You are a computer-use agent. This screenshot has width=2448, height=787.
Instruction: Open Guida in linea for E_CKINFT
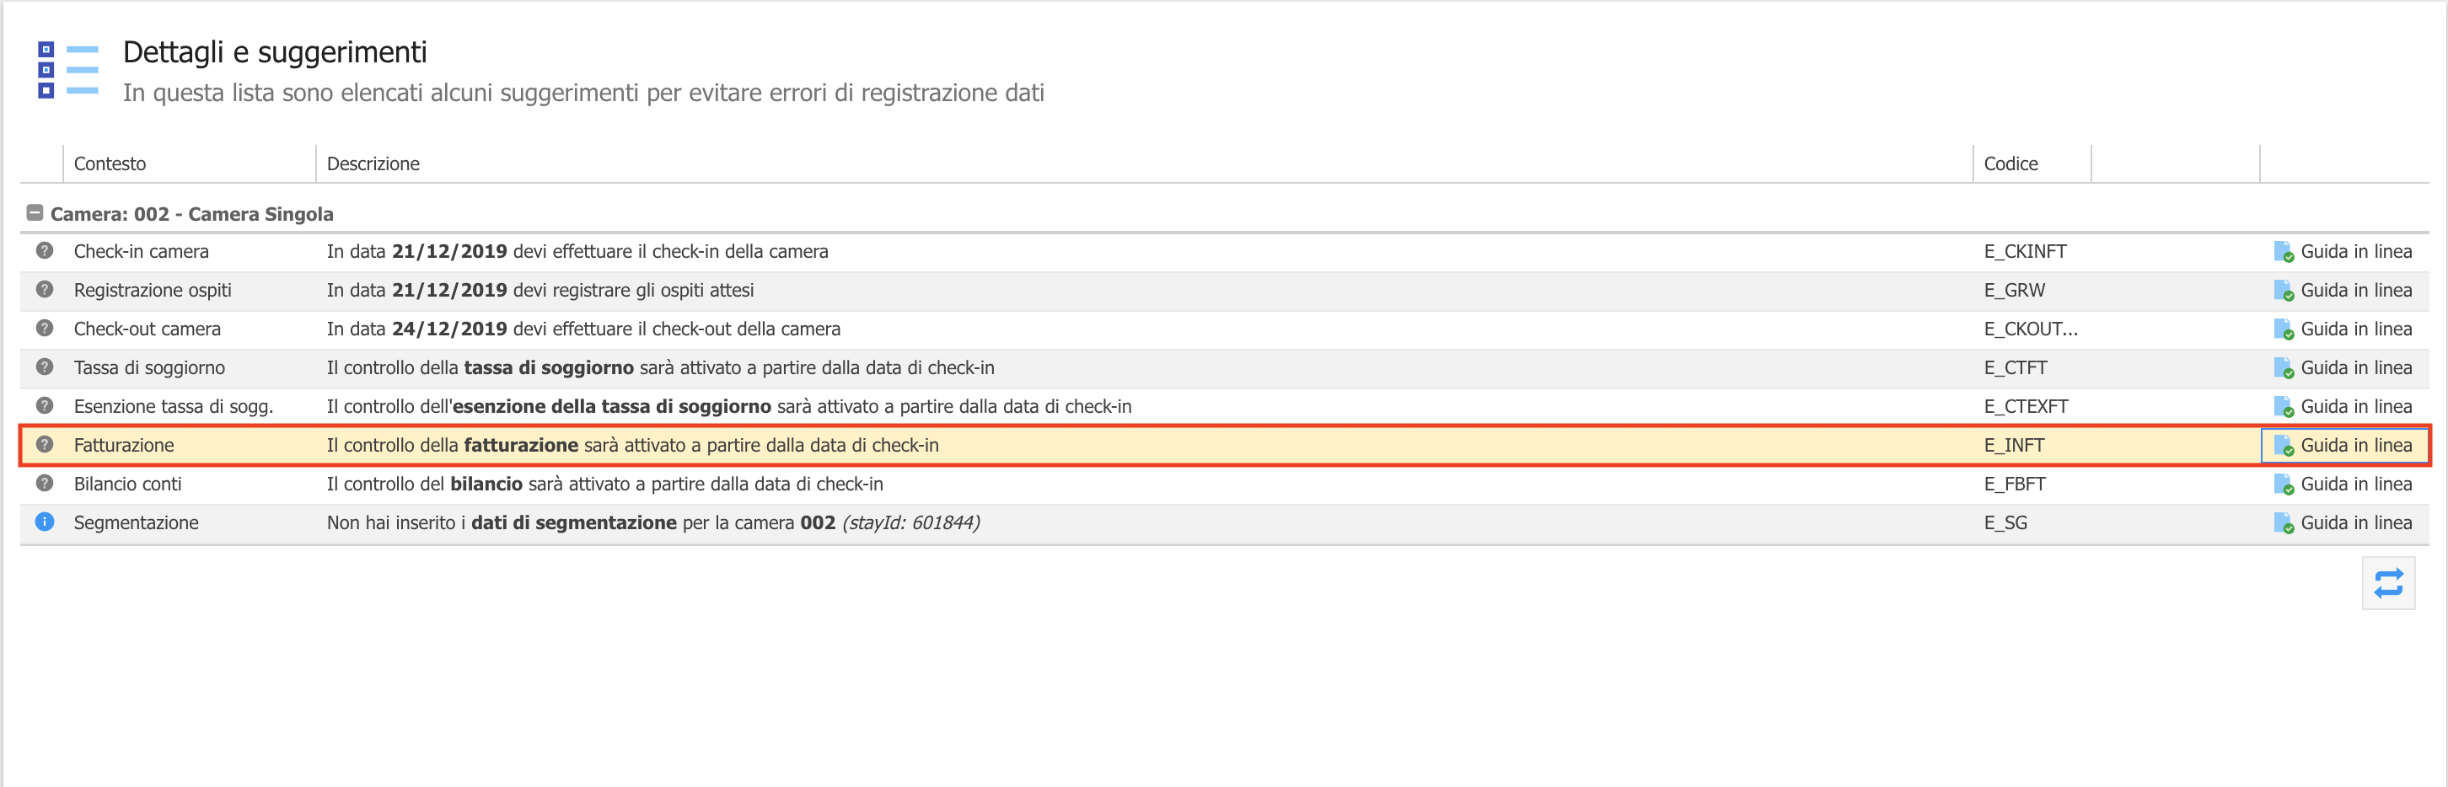tap(2343, 252)
